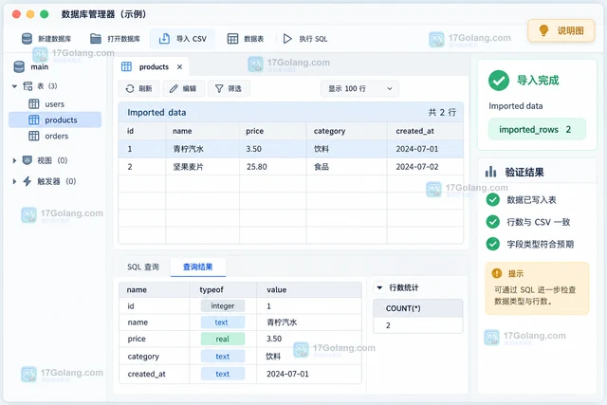Click the tables group icon next to 表
Screen dimensions: 607x405
pos(28,86)
